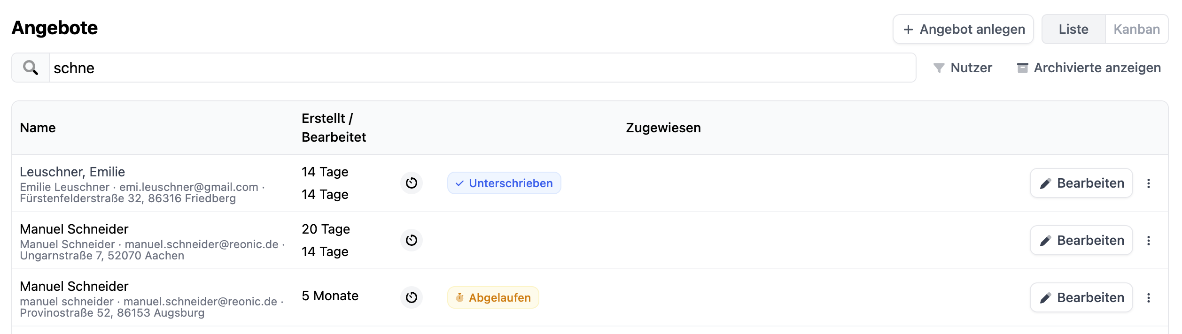Click the magnifying glass search icon
The image size is (1182, 334).
click(31, 68)
